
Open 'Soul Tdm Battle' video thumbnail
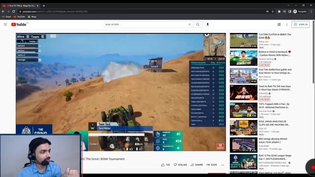244,76
